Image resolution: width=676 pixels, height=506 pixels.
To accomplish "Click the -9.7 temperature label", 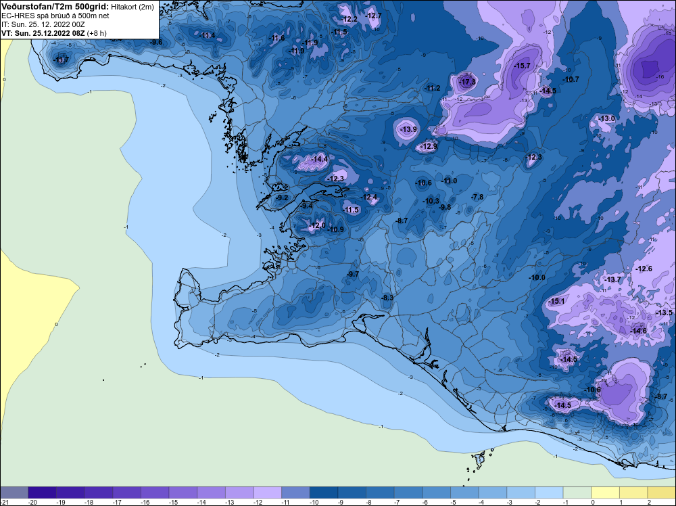I will [353, 274].
